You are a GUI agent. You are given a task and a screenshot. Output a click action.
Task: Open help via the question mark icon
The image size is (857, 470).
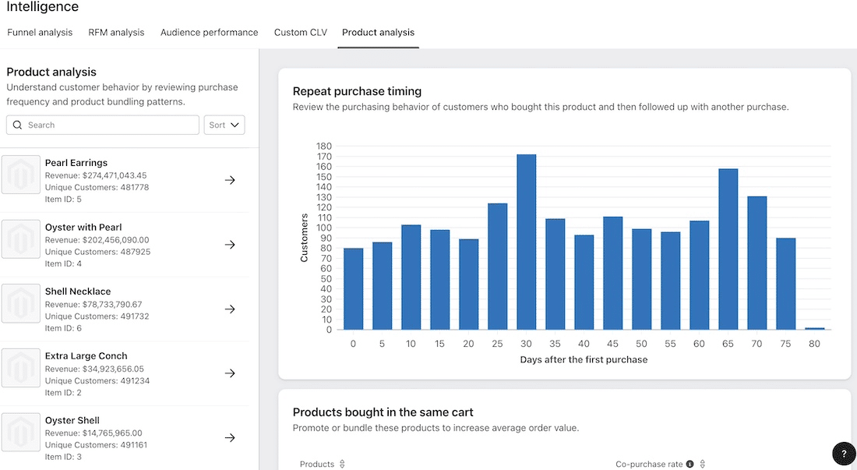point(844,454)
